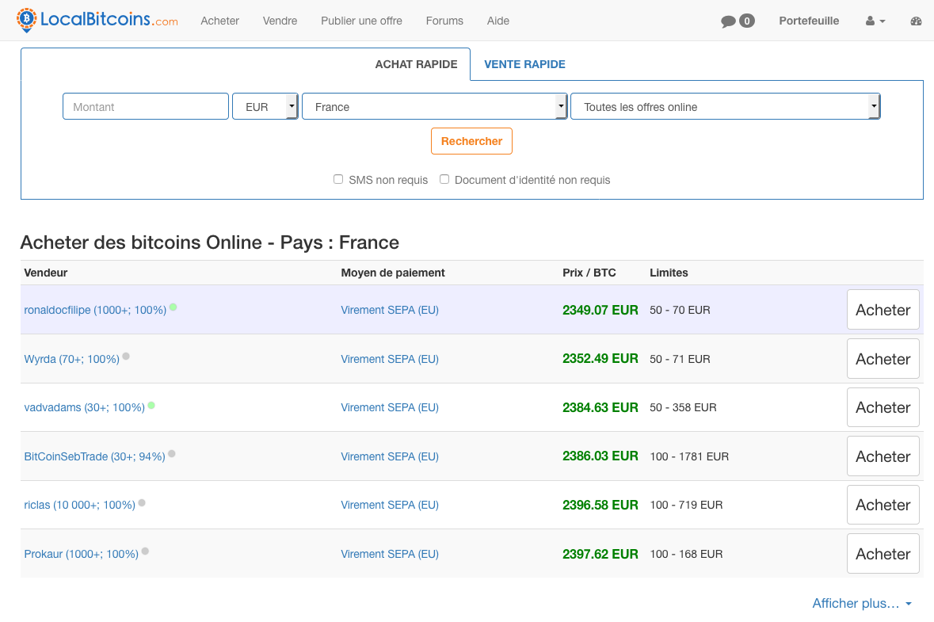
Task: Open seller profile ronaldocfilipe (1000+; 100%)
Action: click(x=95, y=310)
